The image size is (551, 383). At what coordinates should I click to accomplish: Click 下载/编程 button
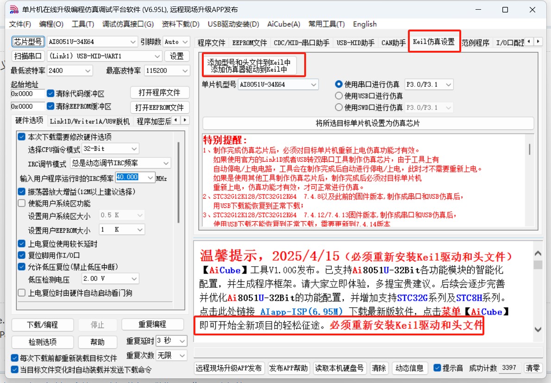43,325
